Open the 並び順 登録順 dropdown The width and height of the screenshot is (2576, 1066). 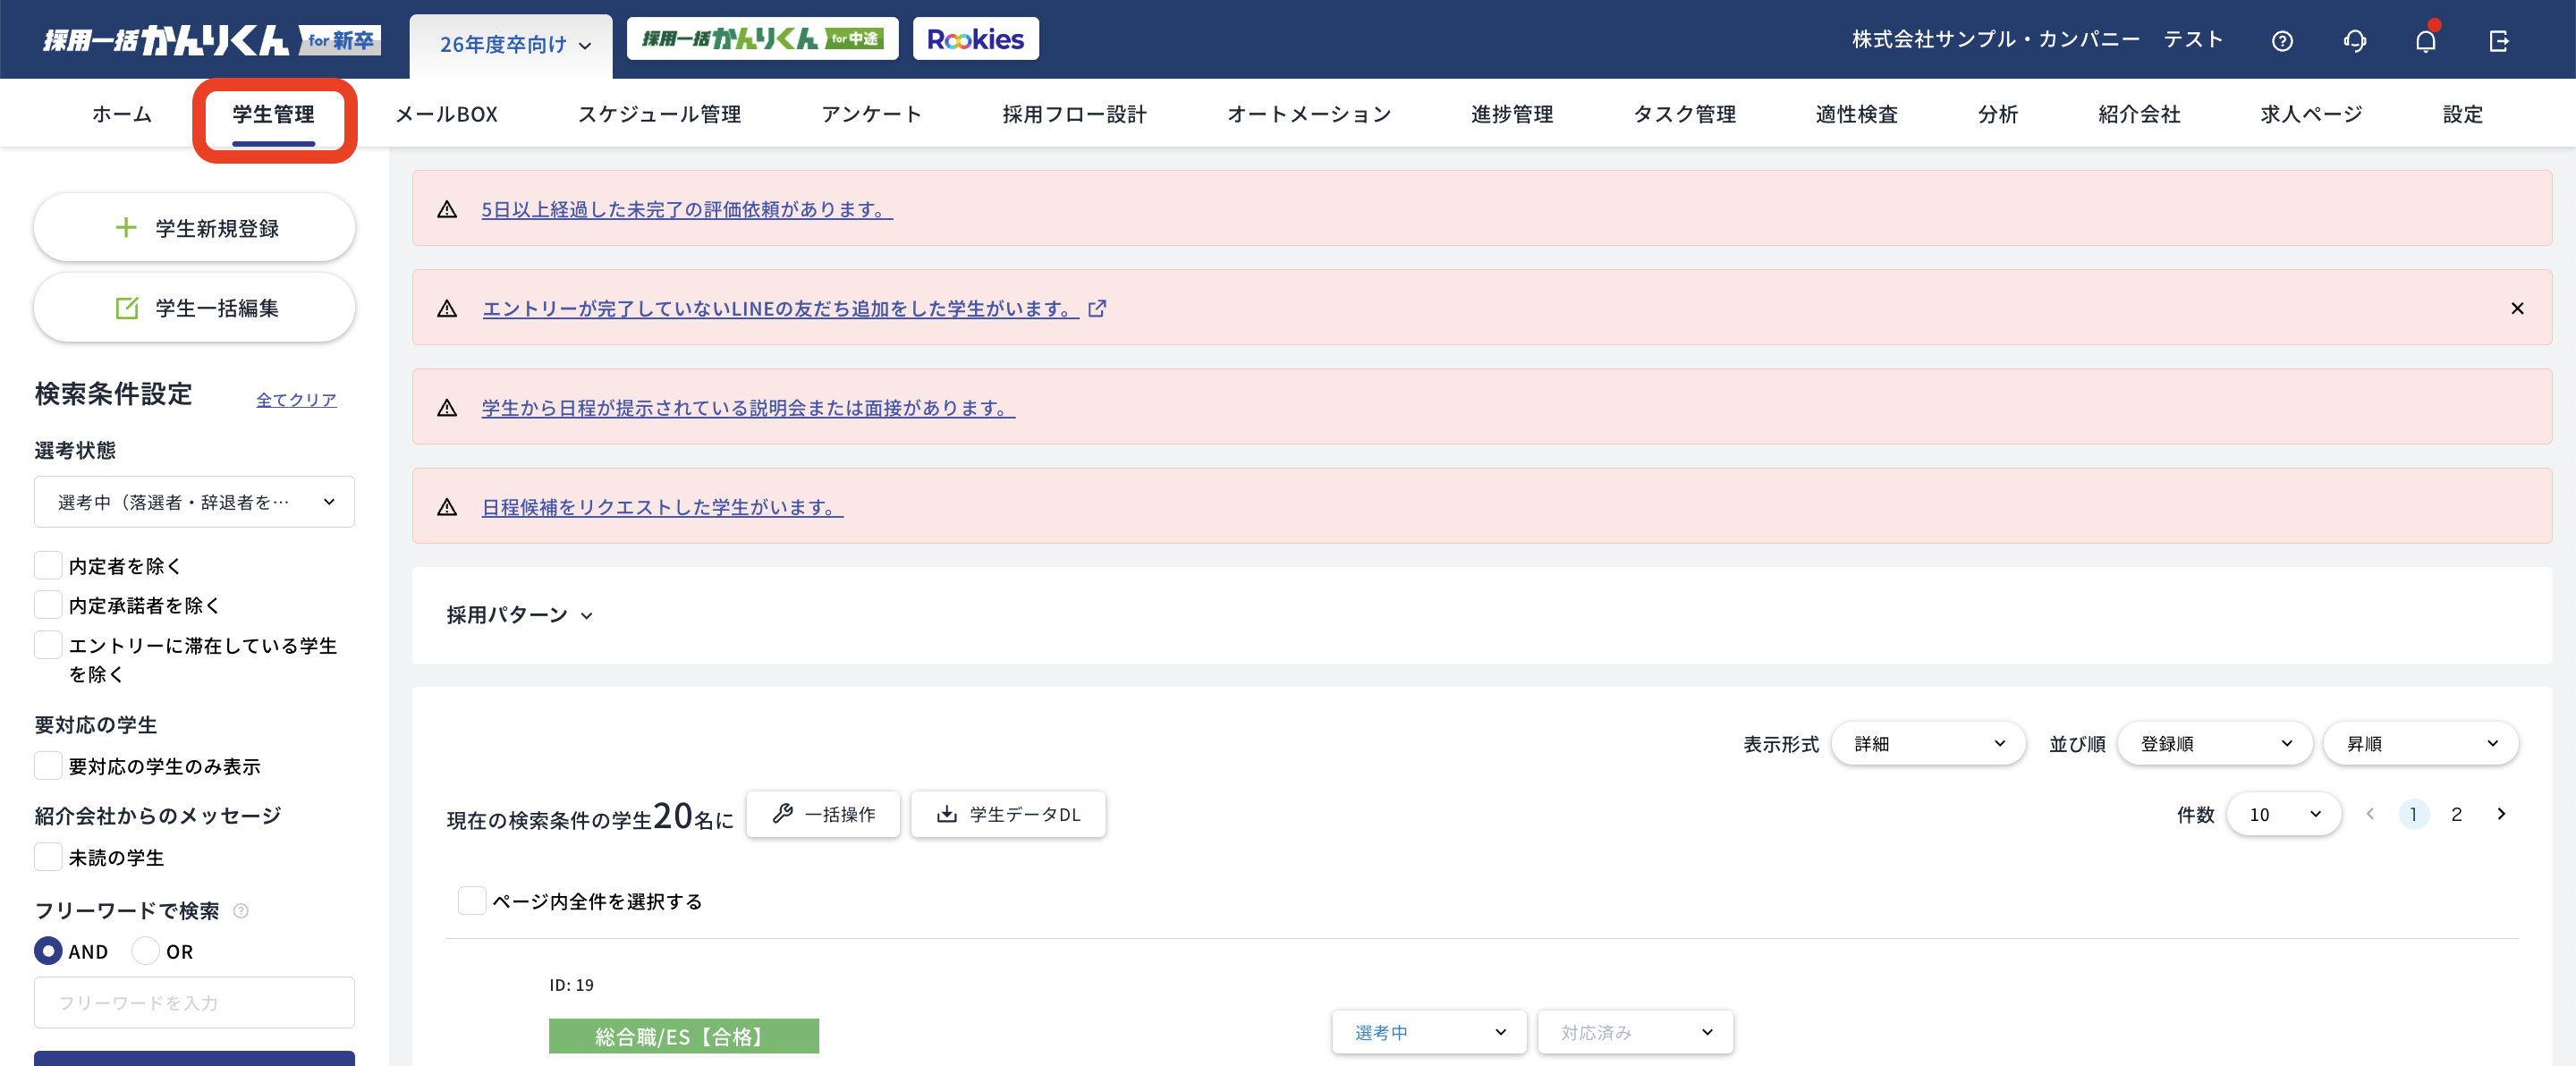pyautogui.click(x=2214, y=743)
